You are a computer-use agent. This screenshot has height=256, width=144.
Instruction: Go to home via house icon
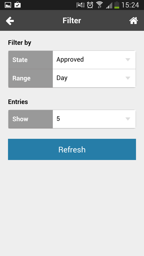[134, 21]
